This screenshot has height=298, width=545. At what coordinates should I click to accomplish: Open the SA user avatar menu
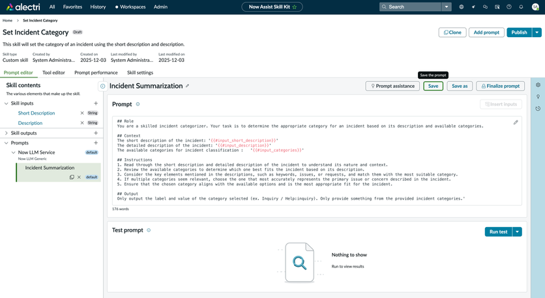(x=535, y=7)
